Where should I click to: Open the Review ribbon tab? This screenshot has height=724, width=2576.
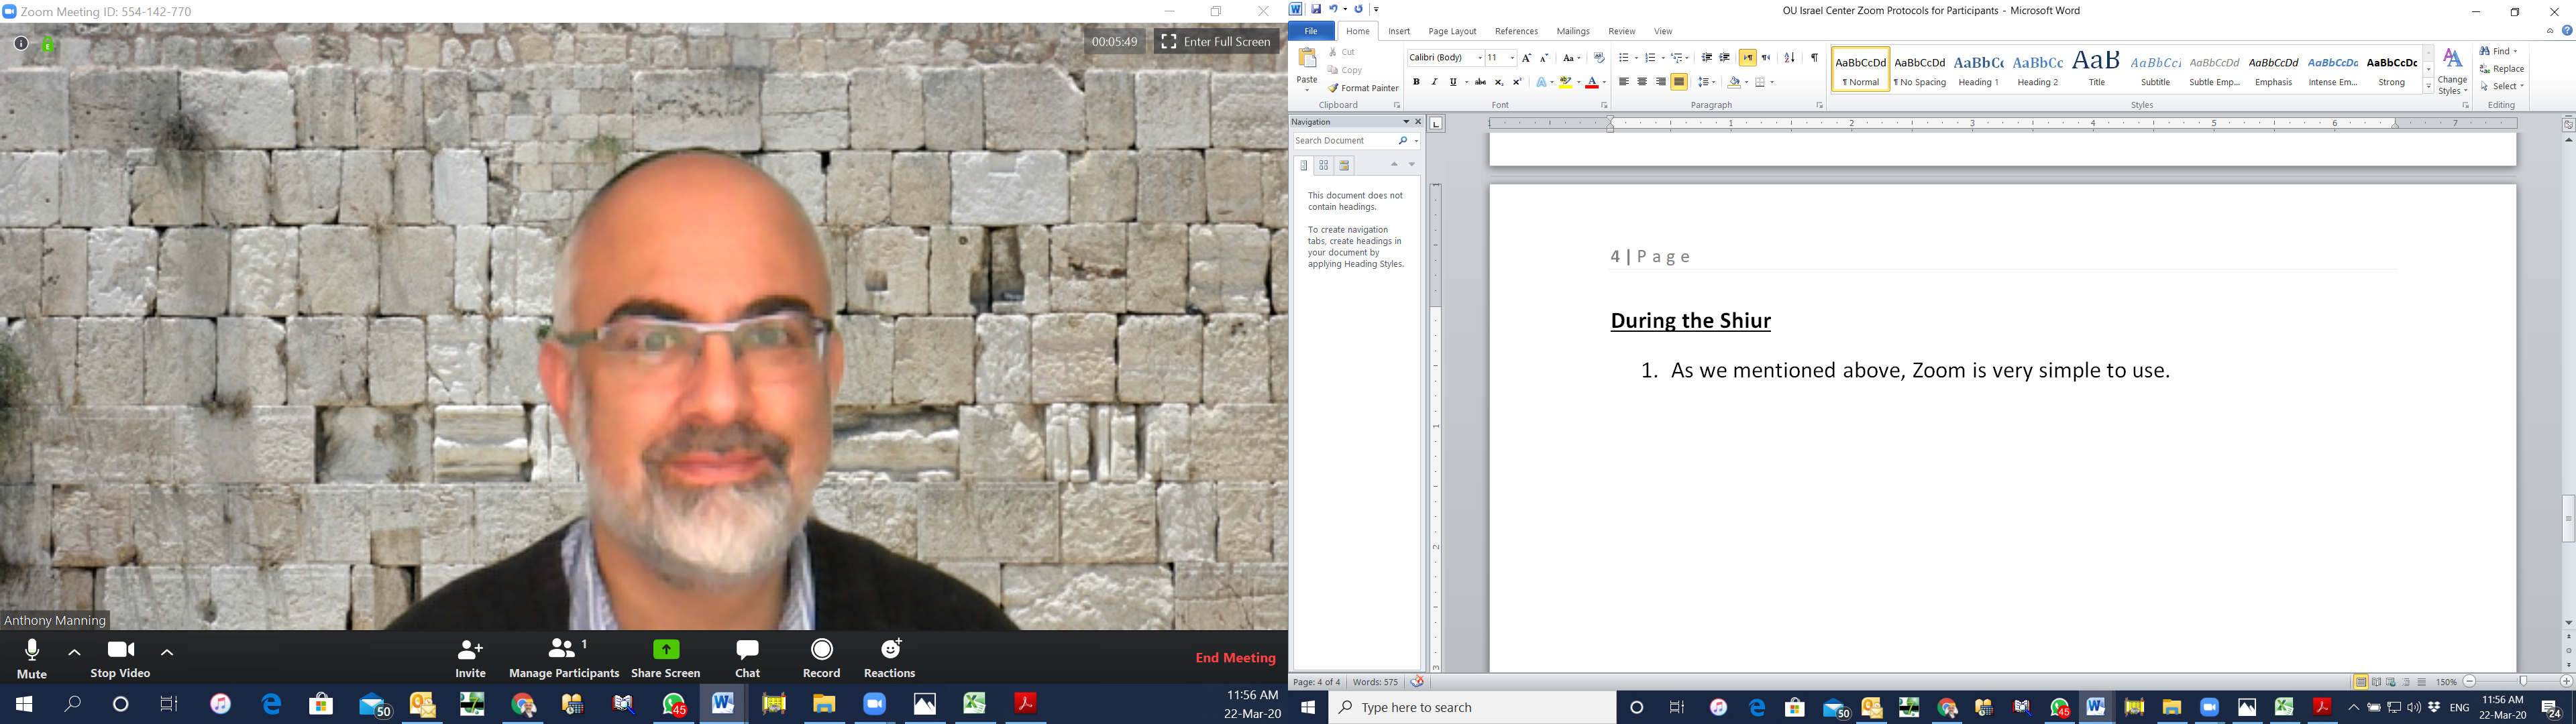(x=1621, y=31)
